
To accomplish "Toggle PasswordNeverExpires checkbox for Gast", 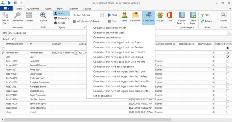I will tap(228, 57).
